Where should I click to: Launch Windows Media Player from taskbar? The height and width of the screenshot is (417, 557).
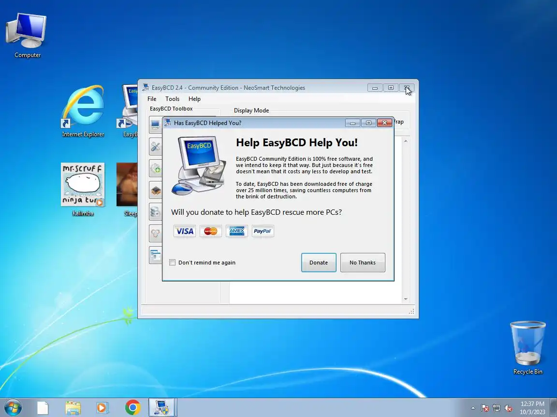[x=103, y=408]
